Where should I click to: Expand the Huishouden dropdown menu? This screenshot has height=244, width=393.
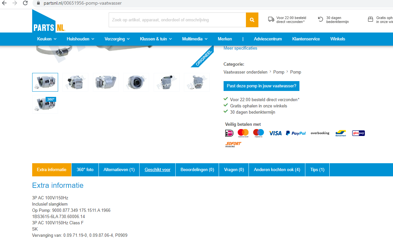(80, 39)
